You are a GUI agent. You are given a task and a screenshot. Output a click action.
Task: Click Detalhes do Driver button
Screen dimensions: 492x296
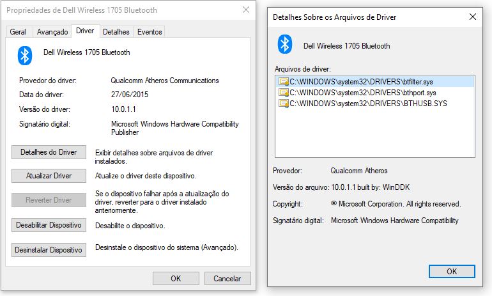click(49, 152)
